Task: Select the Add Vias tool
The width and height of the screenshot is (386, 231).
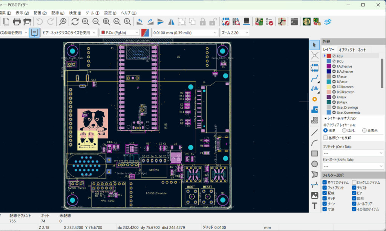Action: [x=314, y=99]
